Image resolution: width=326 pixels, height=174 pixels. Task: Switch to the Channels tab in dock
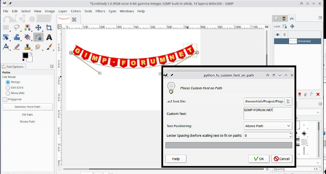[284, 18]
